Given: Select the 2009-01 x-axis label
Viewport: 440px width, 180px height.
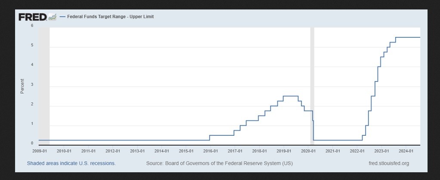Looking at the screenshot, I should 39,151.
